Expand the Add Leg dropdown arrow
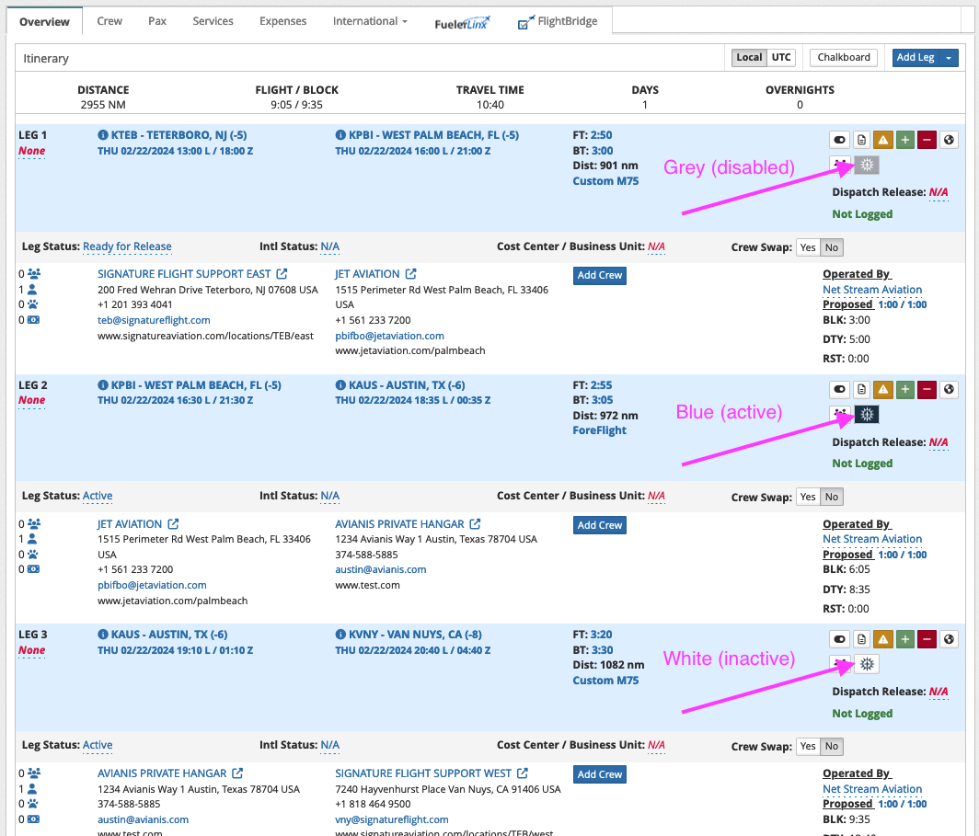Viewport: 979px width, 836px height. (949, 57)
